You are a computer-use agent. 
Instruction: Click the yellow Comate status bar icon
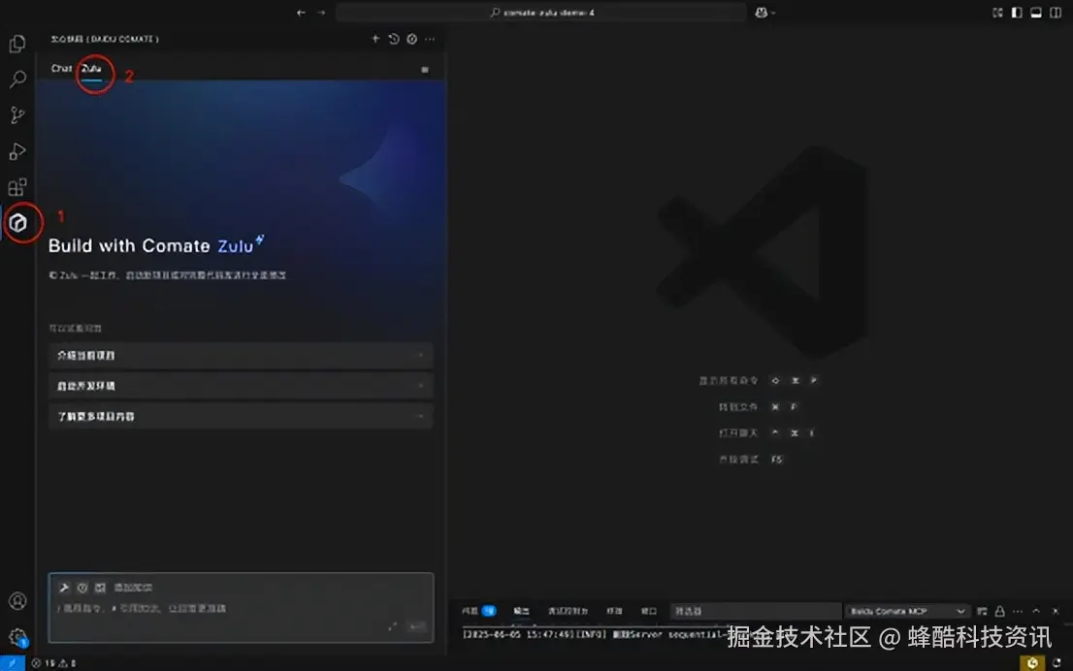coord(1032,663)
